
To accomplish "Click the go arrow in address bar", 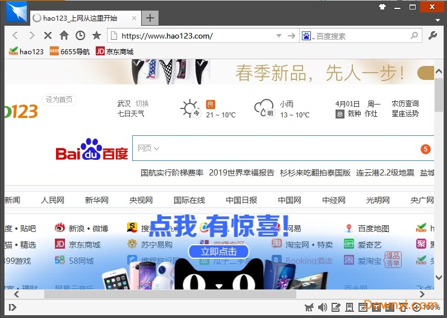I will pyautogui.click(x=291, y=36).
